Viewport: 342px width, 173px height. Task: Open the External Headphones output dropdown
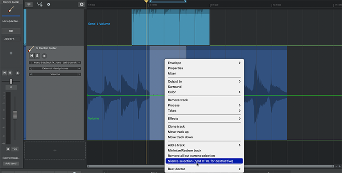click(55, 68)
